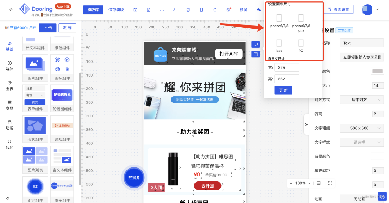Click the trash delete toolbar icon
This screenshot has height=203, width=389.
tap(215, 10)
